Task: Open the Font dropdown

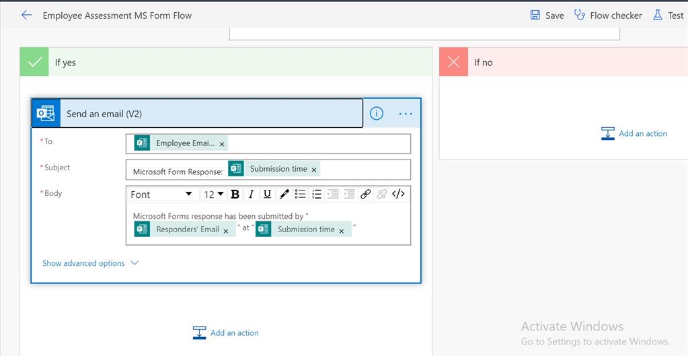Action: coord(162,194)
